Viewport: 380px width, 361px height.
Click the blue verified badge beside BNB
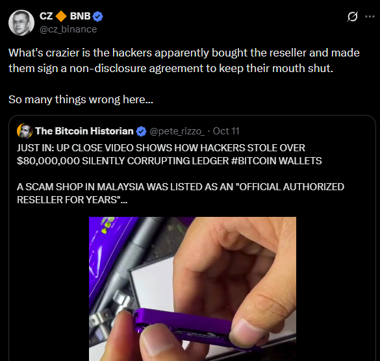[x=97, y=16]
